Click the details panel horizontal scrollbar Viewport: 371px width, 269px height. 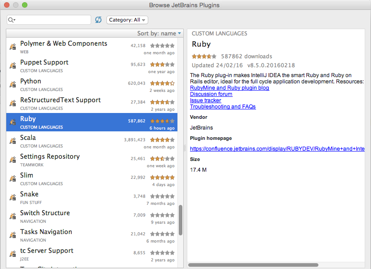pos(253,265)
